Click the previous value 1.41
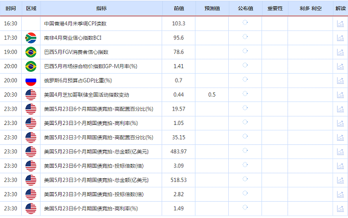The image size is (348, 218). click(x=179, y=66)
